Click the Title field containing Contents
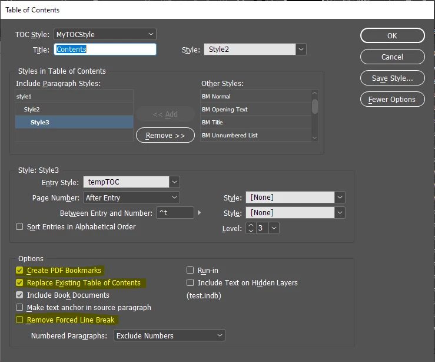 point(105,49)
